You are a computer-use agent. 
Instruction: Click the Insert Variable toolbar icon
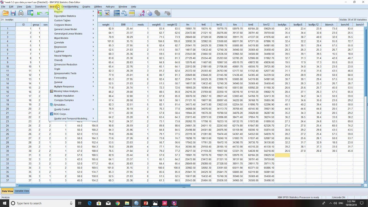click(x=107, y=13)
